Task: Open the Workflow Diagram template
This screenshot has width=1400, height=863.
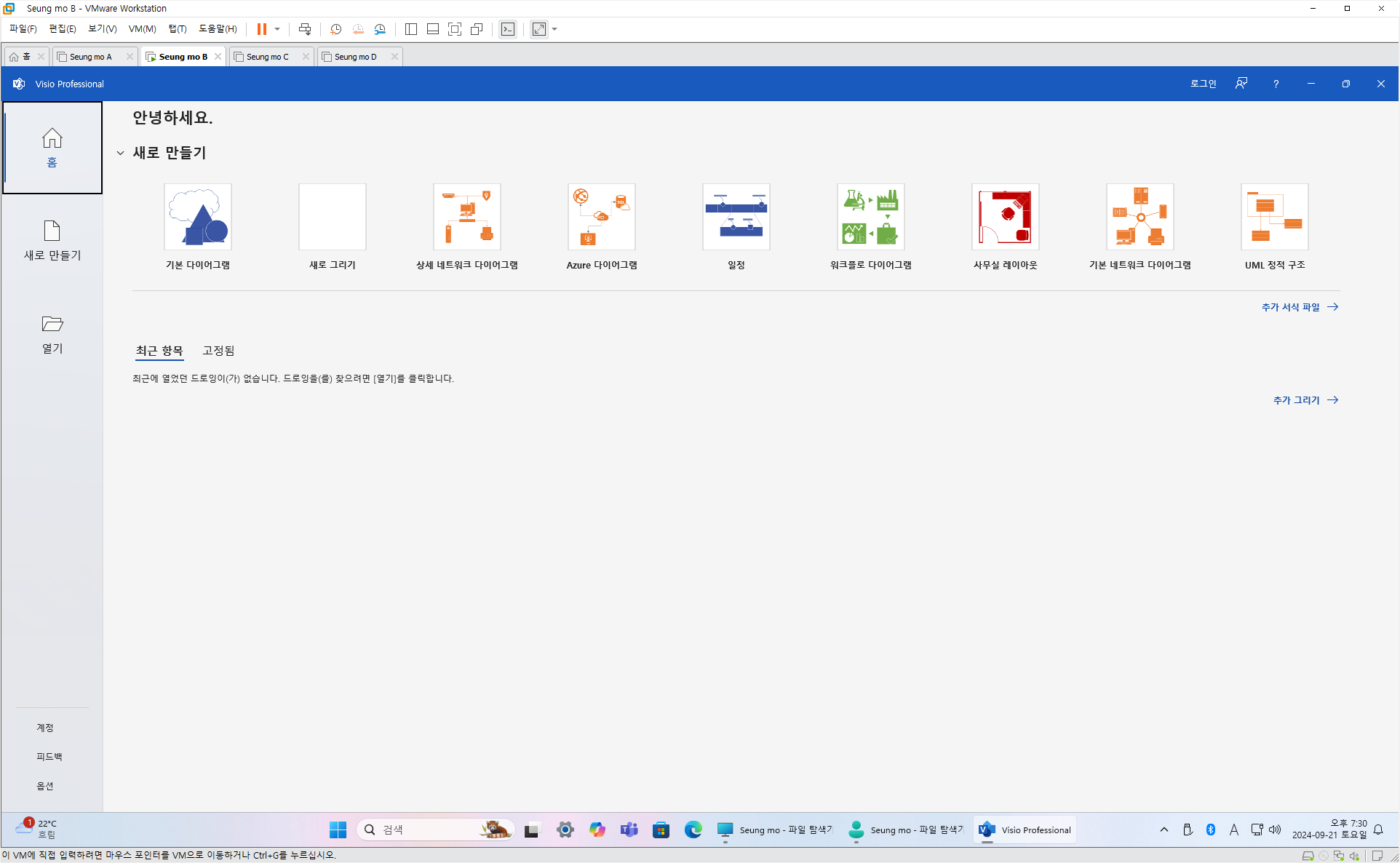Action: pyautogui.click(x=870, y=217)
